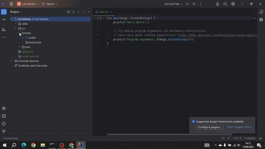Click the 1:1 caret position indicator
The image size is (265, 149).
point(223,138)
